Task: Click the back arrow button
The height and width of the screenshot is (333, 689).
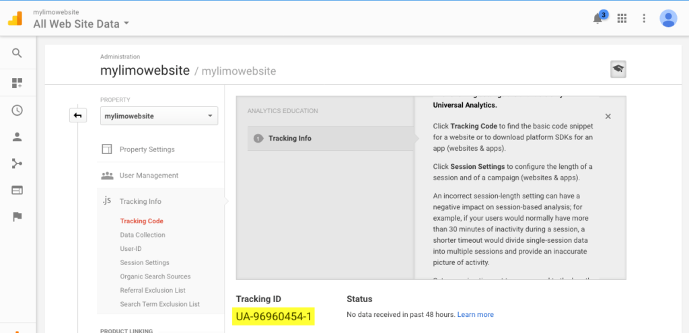Action: [78, 116]
